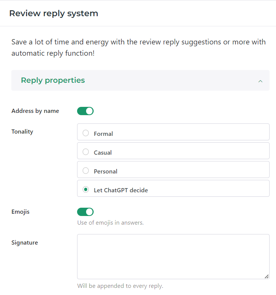Click the "Tonality" field label

pos(22,132)
